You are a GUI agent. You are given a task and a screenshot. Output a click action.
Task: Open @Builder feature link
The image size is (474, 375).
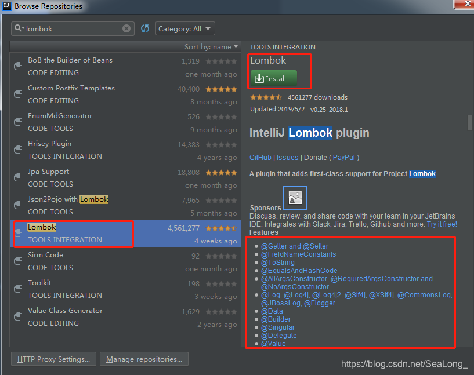coord(276,319)
